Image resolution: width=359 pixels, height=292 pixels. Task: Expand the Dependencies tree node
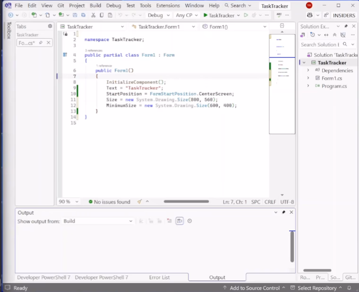(x=308, y=71)
